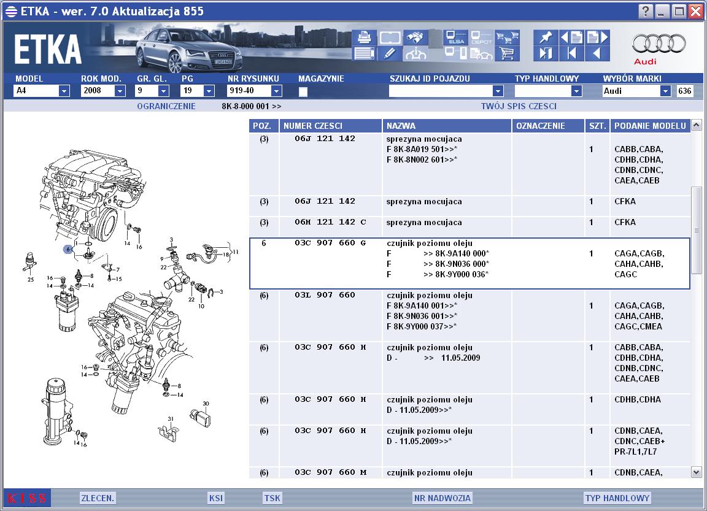Open the TWÓJ SPIS CZESCI link
This screenshot has width=707, height=511.
pyautogui.click(x=519, y=106)
